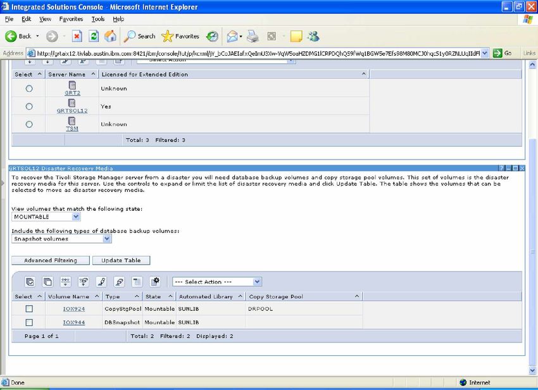Image resolution: width=538 pixels, height=390 pixels.
Task: Open the IOX924 volume link
Action: 74,309
